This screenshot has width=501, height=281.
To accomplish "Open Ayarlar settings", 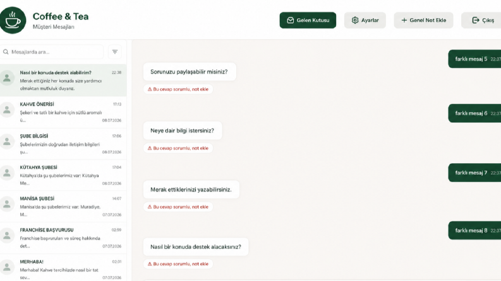I will coord(365,20).
